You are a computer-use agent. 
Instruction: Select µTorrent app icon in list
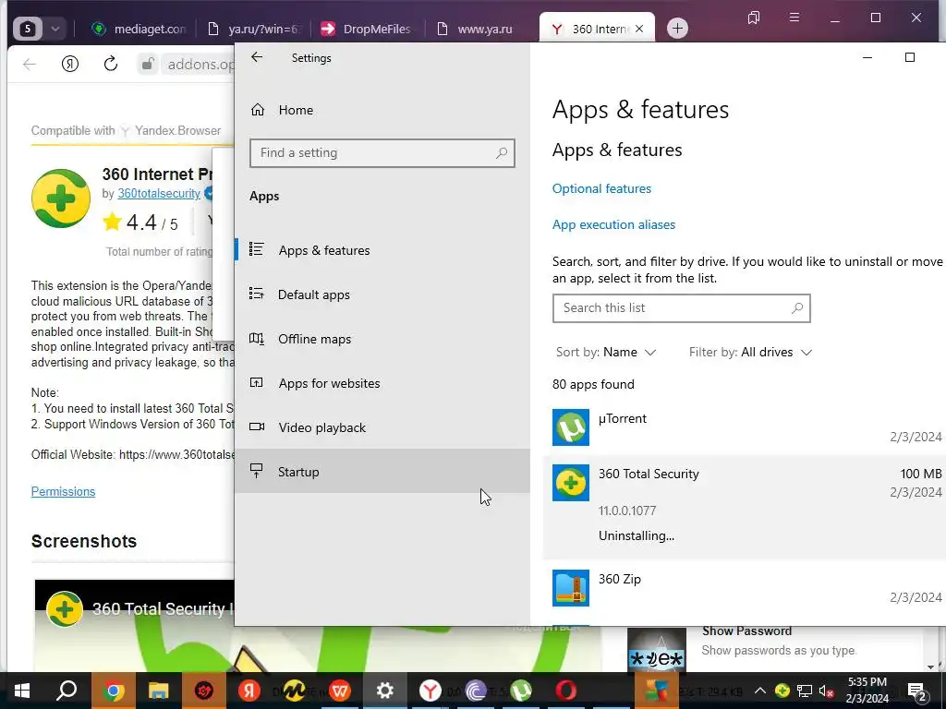tap(571, 427)
